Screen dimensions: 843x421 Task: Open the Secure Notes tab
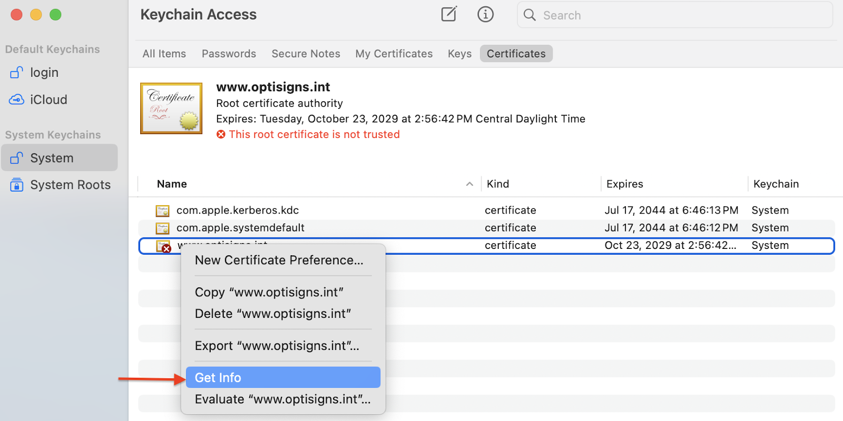coord(306,54)
